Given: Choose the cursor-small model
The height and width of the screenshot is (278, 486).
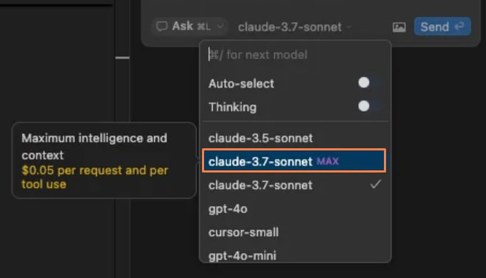Looking at the screenshot, I should point(294,232).
